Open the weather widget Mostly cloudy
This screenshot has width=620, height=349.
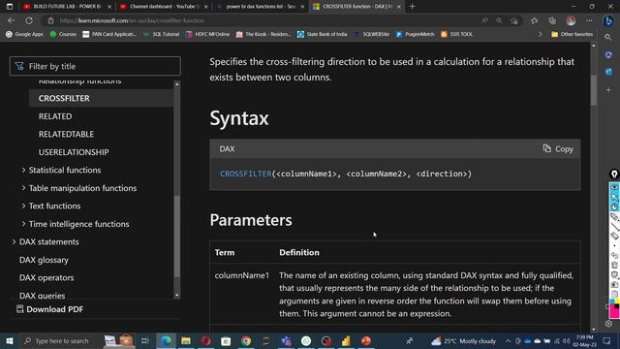coord(463,340)
